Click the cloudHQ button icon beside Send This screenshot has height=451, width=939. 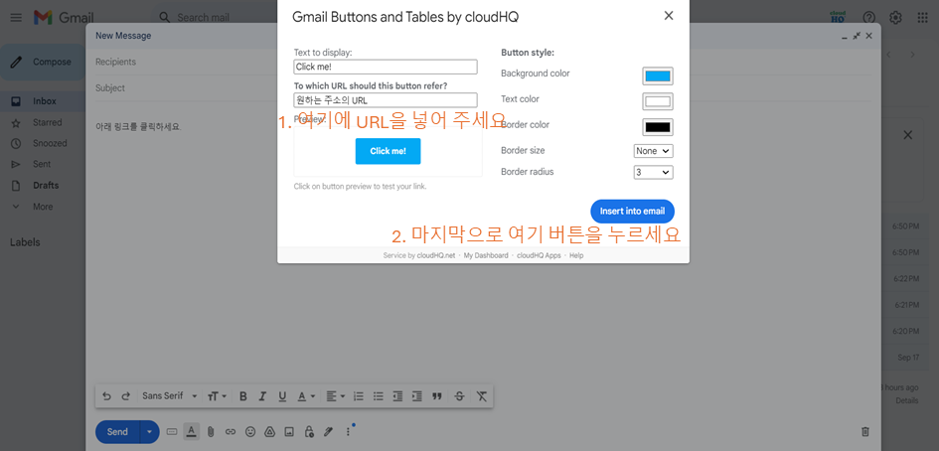click(172, 431)
